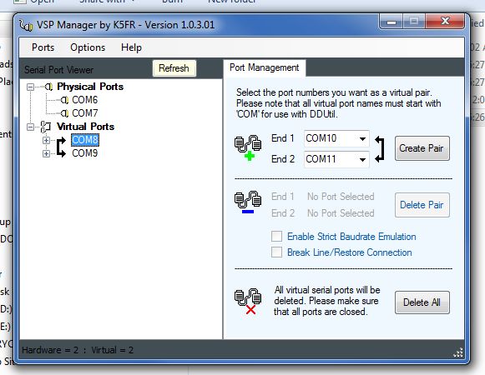This screenshot has height=375, width=485.
Task: Click the COM6 port plug icon
Action: tap(64, 100)
